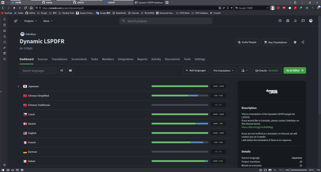Open the Reports tab

(142, 59)
